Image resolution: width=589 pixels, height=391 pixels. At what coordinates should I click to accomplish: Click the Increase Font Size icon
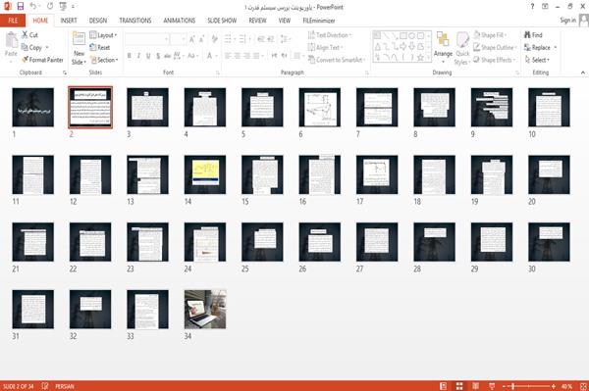(192, 39)
